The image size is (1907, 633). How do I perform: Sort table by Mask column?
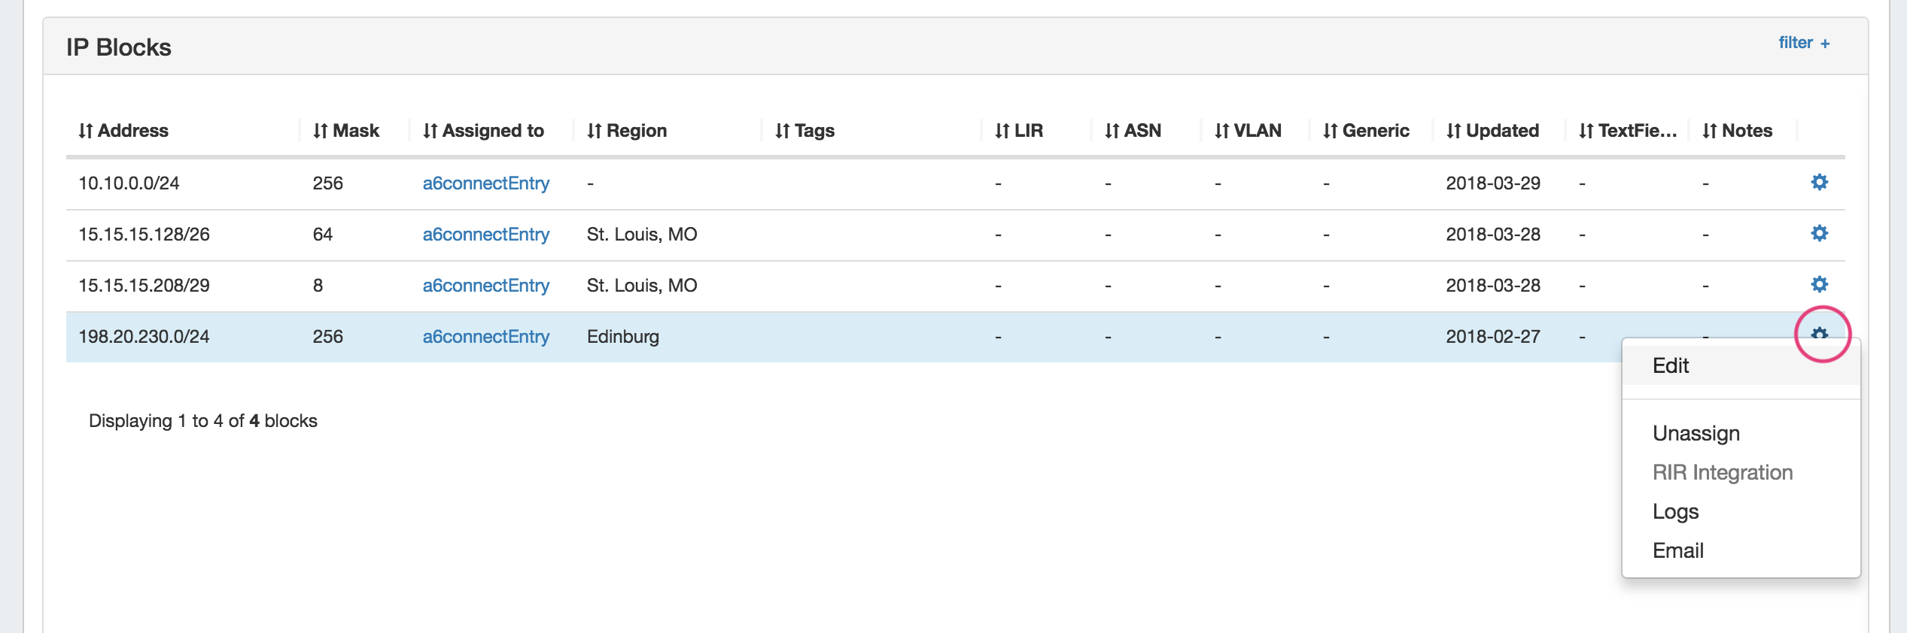point(346,131)
